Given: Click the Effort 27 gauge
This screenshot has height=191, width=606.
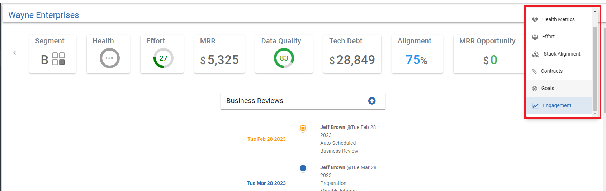Looking at the screenshot, I should click(x=164, y=58).
